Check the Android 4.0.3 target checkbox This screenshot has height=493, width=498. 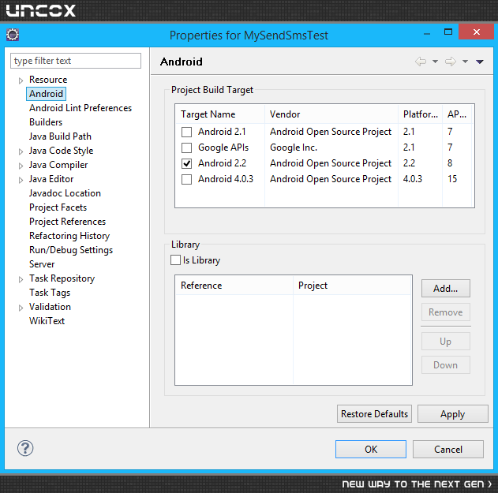[186, 179]
